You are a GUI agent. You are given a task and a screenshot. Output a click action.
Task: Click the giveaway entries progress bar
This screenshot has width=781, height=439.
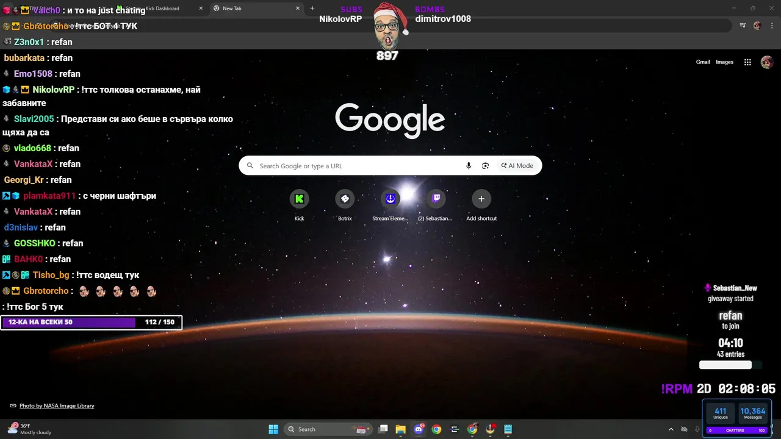730,365
